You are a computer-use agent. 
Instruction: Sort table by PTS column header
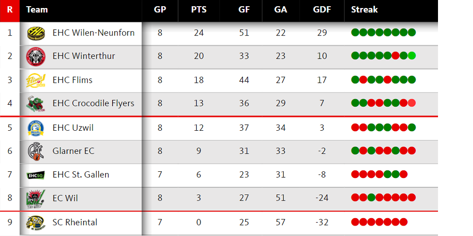coord(199,9)
